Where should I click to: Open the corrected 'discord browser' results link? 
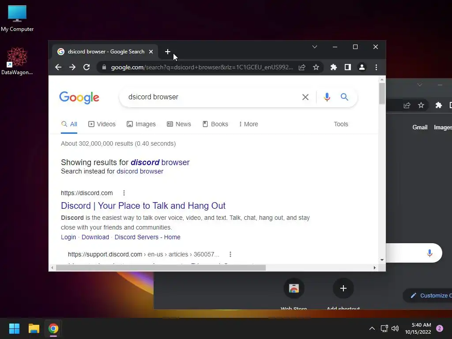(160, 162)
